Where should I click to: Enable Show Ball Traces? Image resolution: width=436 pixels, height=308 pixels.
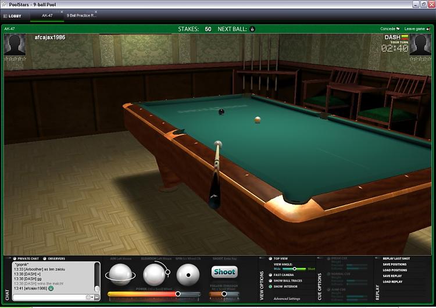tap(270, 281)
